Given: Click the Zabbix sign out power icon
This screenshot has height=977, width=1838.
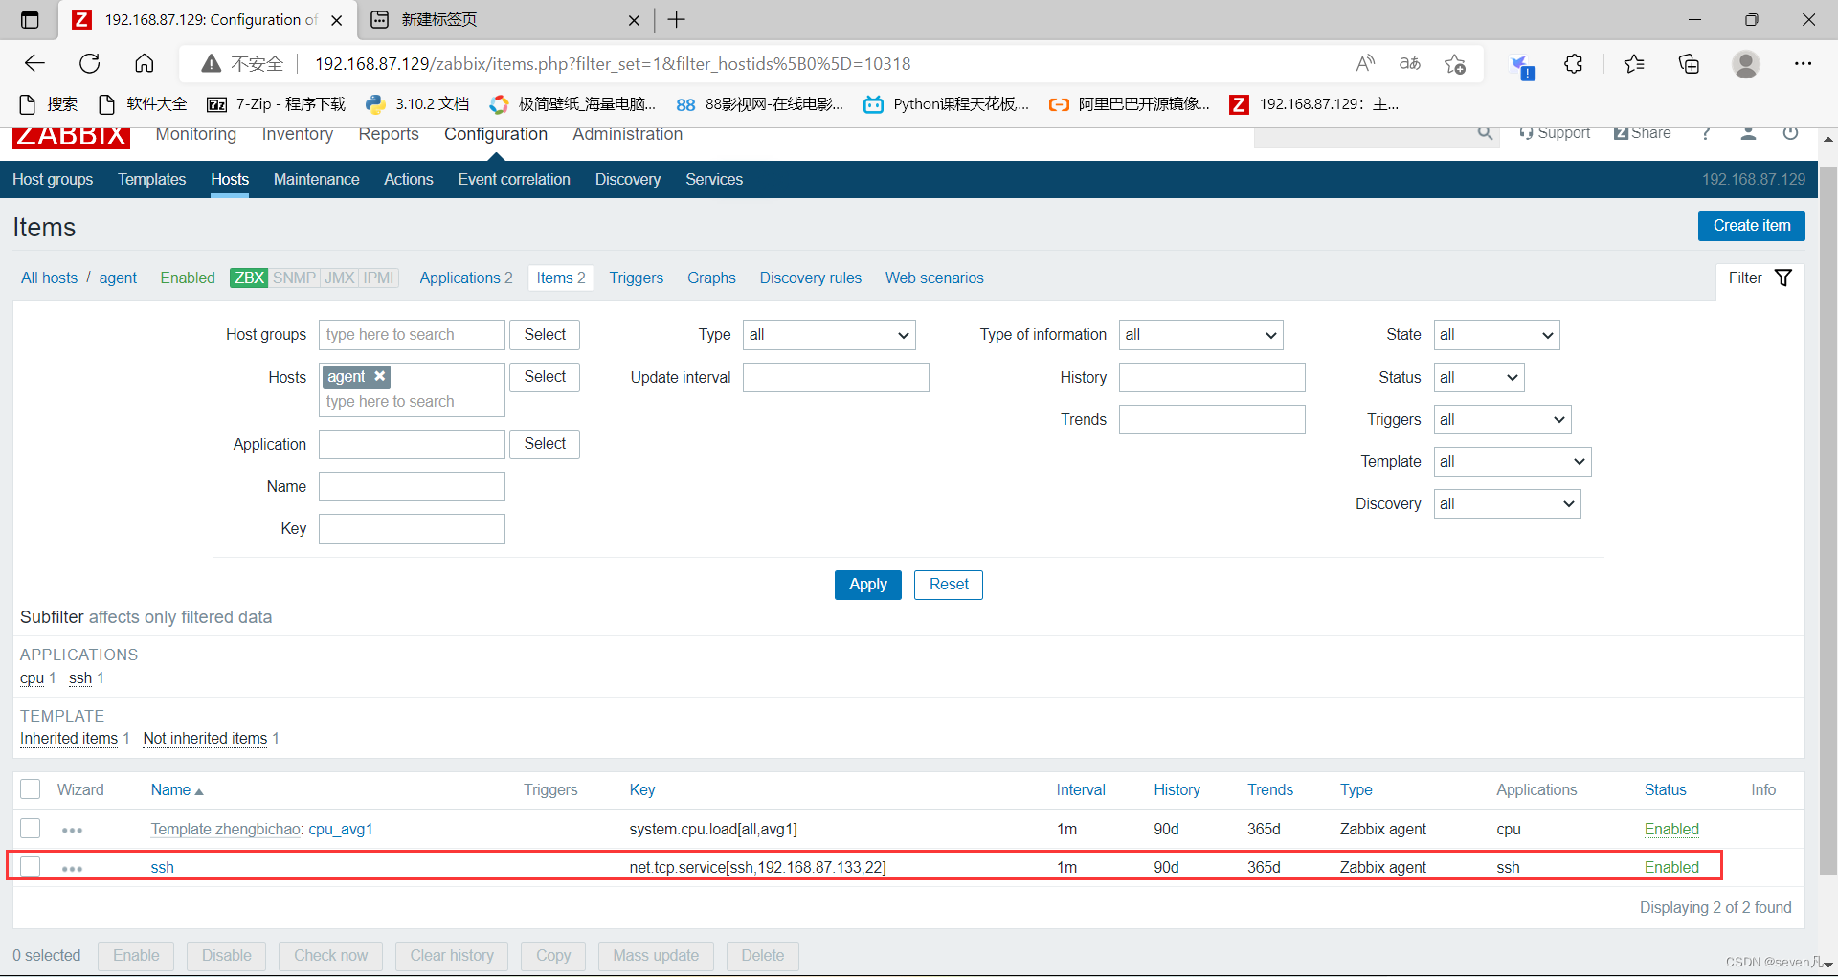Looking at the screenshot, I should tap(1790, 133).
